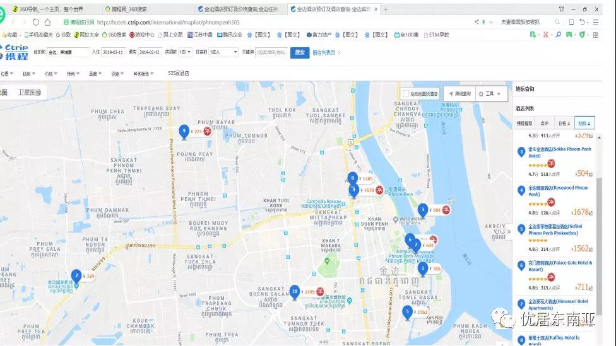Screen dimensions: 616x346
Task: Open the browser main menu icon
Action: [x=596, y=22]
